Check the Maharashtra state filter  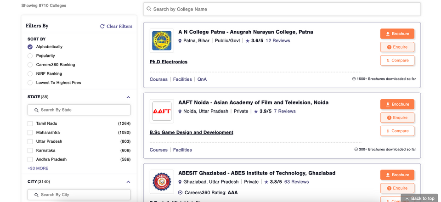(30, 133)
